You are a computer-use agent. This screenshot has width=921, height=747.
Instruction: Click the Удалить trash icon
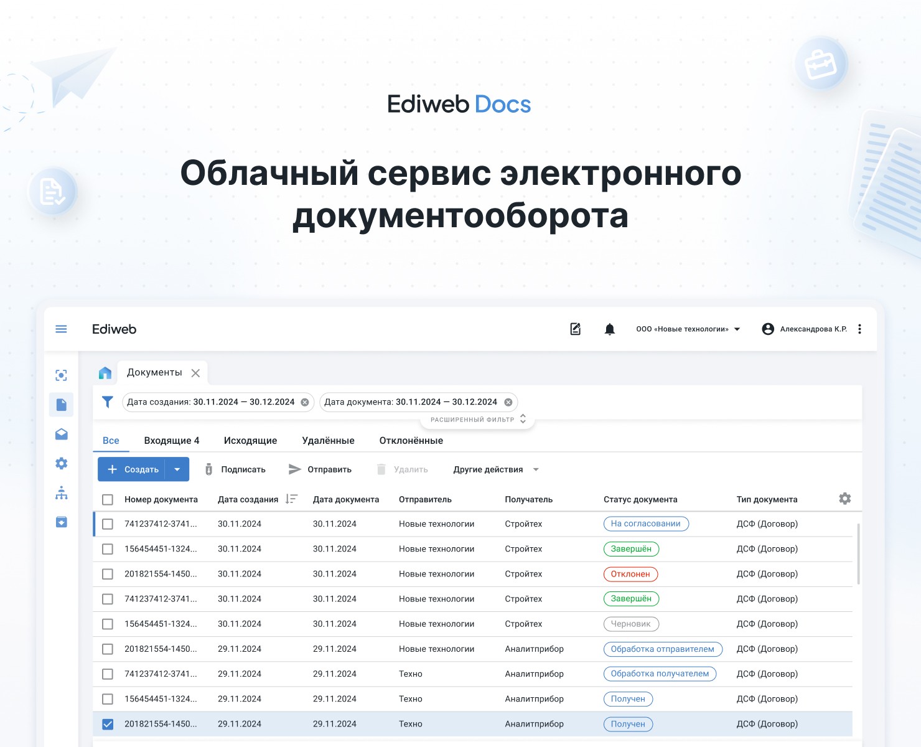[381, 469]
